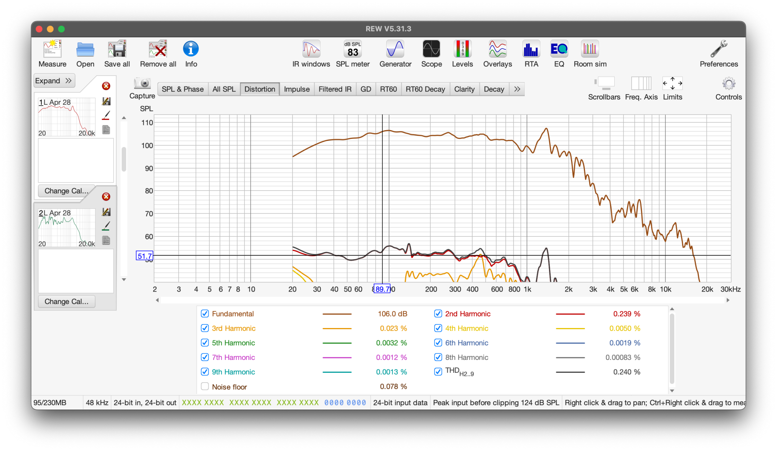Select measurement 1 thumbnail graph

point(66,117)
